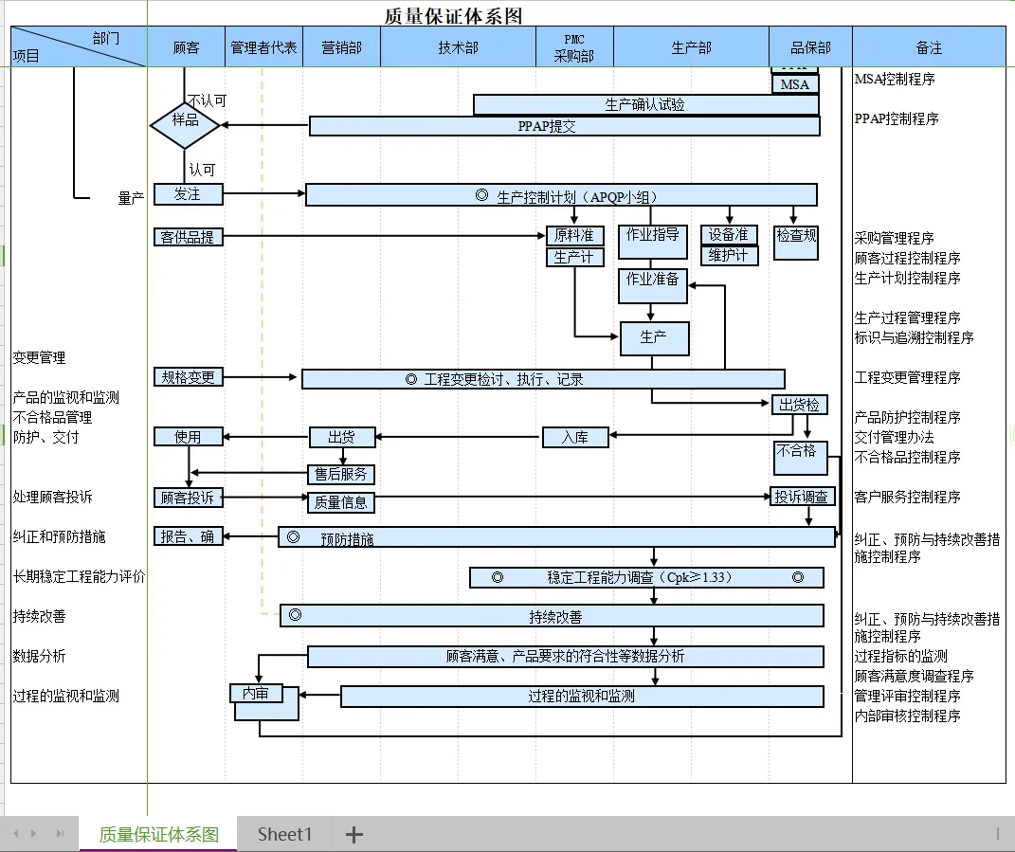Select the 客户服务控制程序 note

908,498
